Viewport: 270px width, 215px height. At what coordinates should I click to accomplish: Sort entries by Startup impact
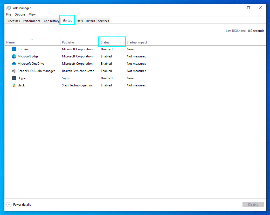pos(137,42)
